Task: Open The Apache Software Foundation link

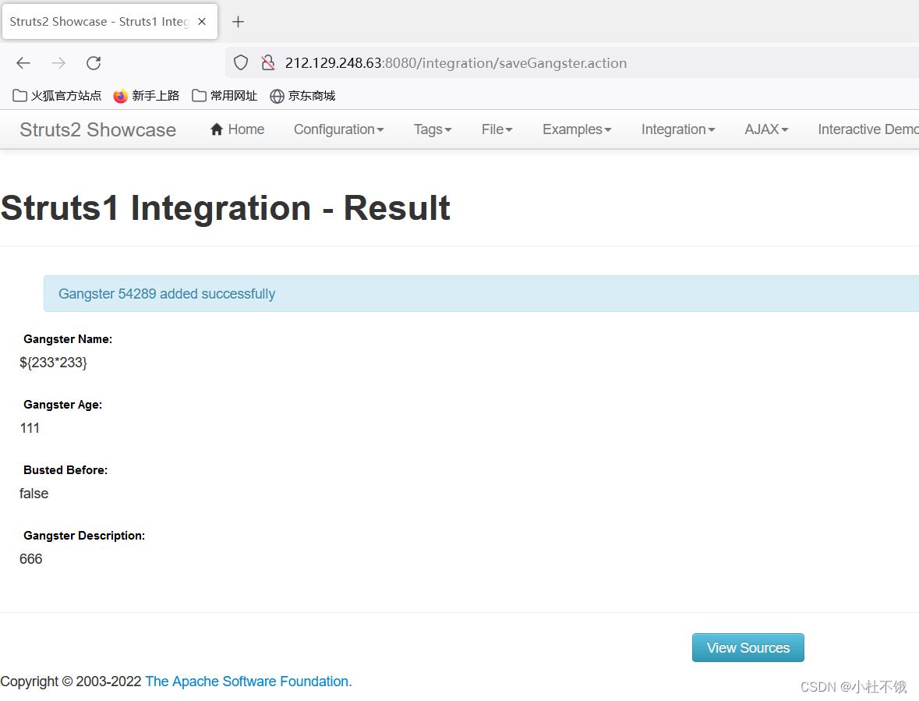Action: tap(249, 682)
